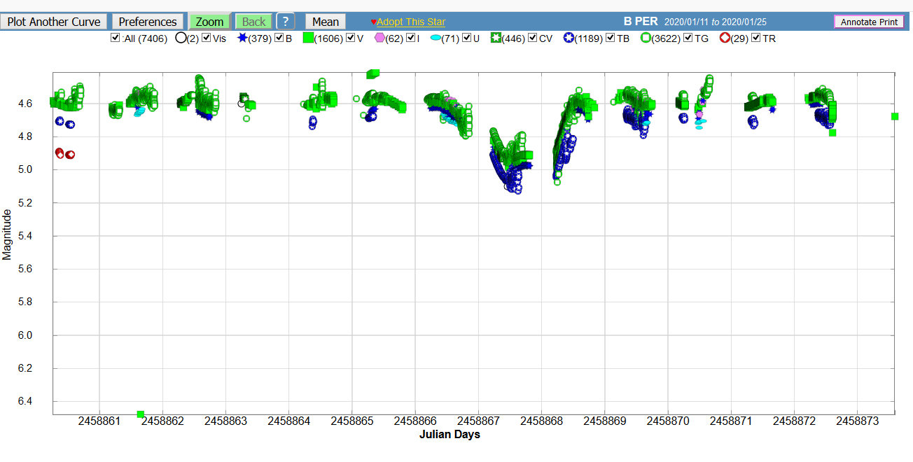This screenshot has width=913, height=462.
Task: Click the Plot Another Curve button
Action: click(x=54, y=22)
